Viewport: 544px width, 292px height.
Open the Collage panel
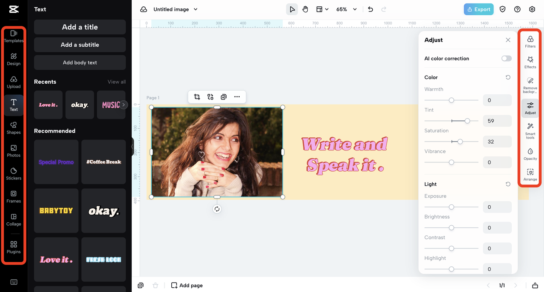[14, 220]
